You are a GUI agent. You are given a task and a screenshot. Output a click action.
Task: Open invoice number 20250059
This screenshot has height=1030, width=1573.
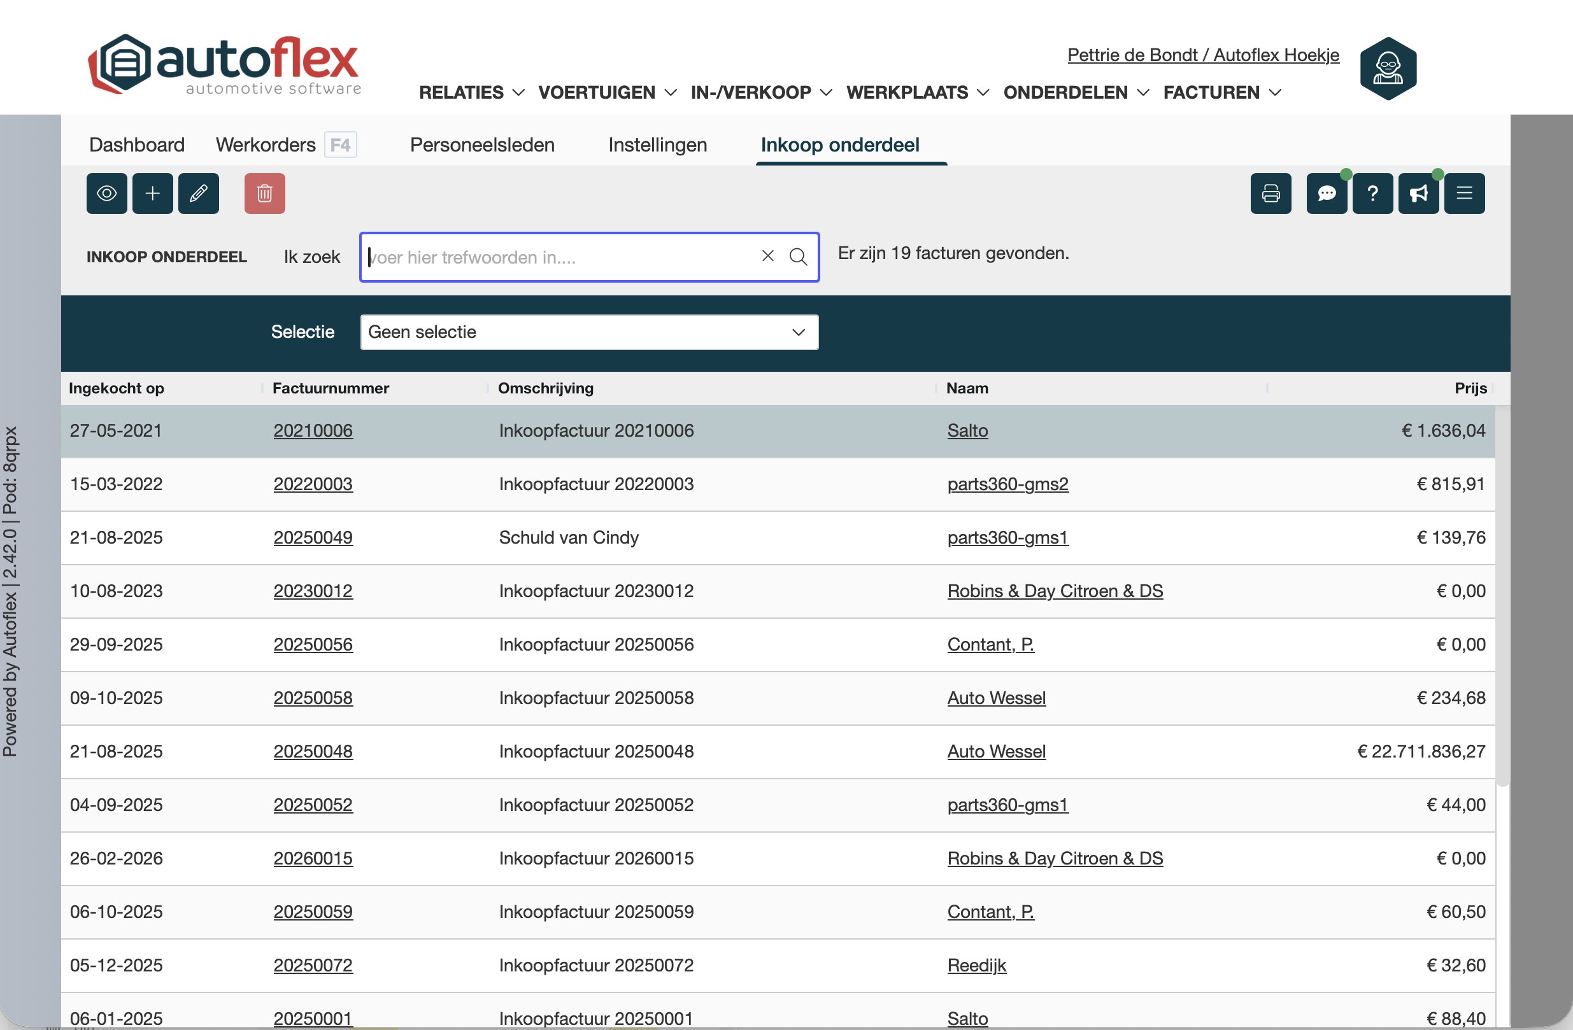click(313, 912)
